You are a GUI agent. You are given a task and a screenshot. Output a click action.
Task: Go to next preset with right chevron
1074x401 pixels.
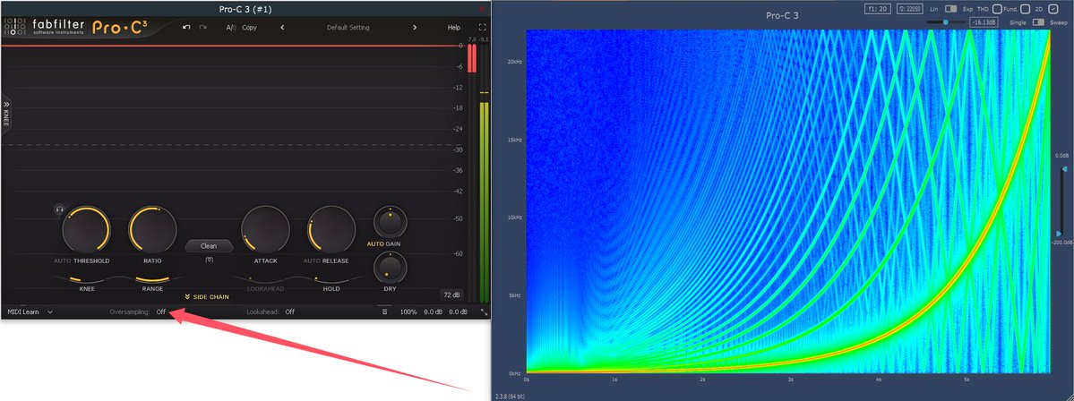pyautogui.click(x=415, y=28)
